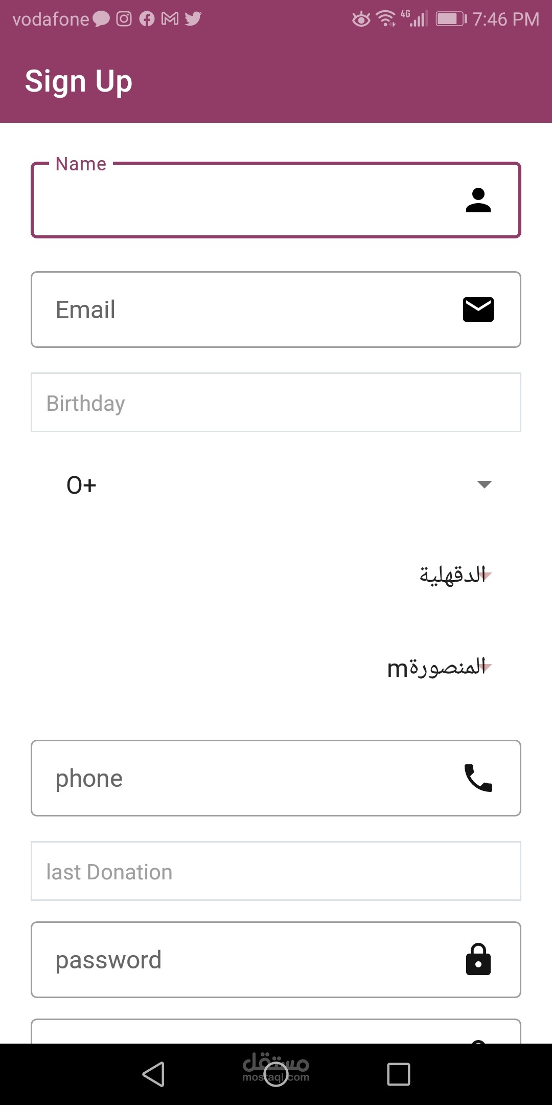Tap the Instagram notification icon

[124, 19]
